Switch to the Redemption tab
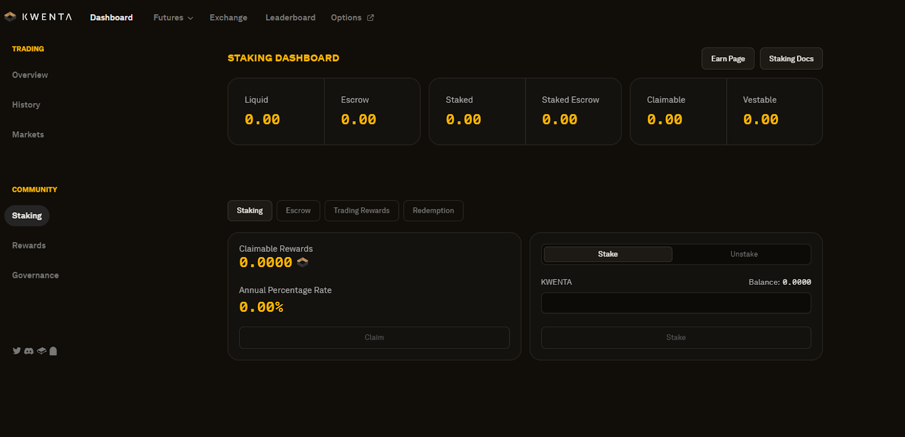This screenshot has width=905, height=437. [433, 211]
